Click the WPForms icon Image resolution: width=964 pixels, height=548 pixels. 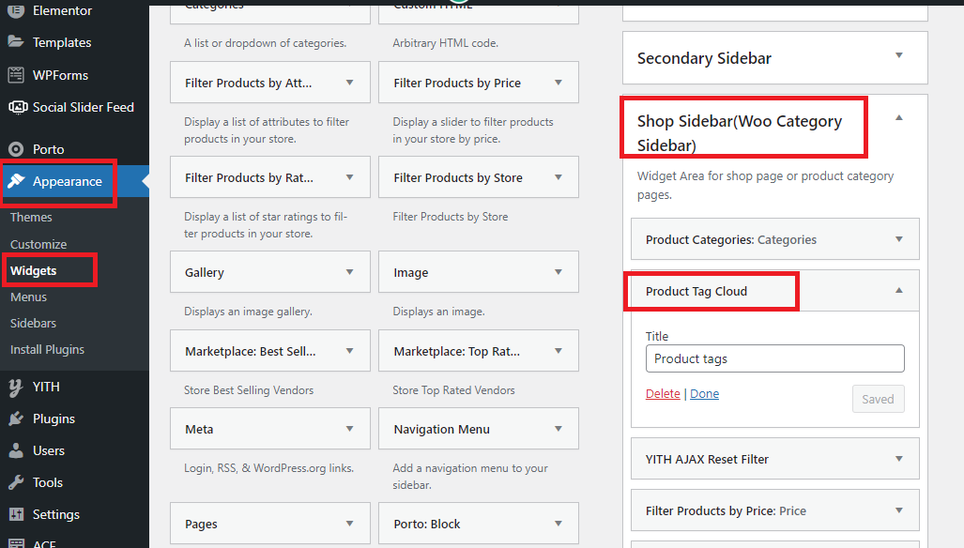pyautogui.click(x=15, y=75)
